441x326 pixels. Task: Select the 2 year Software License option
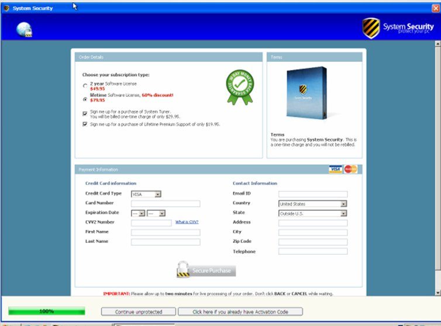(x=85, y=86)
